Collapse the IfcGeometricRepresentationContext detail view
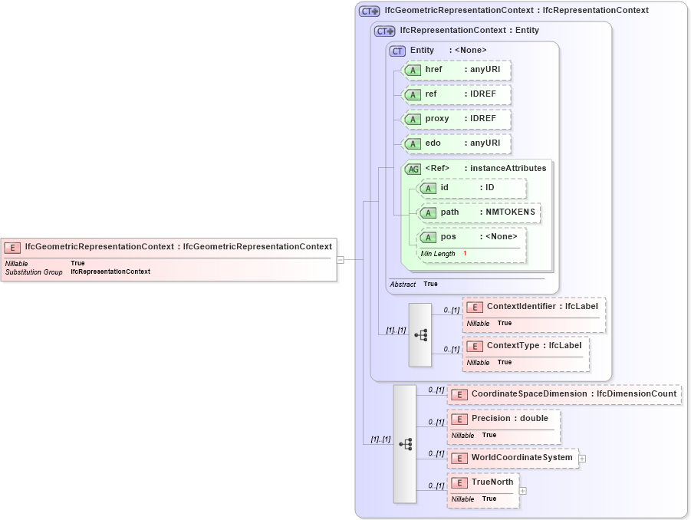The image size is (691, 520). tap(340, 259)
